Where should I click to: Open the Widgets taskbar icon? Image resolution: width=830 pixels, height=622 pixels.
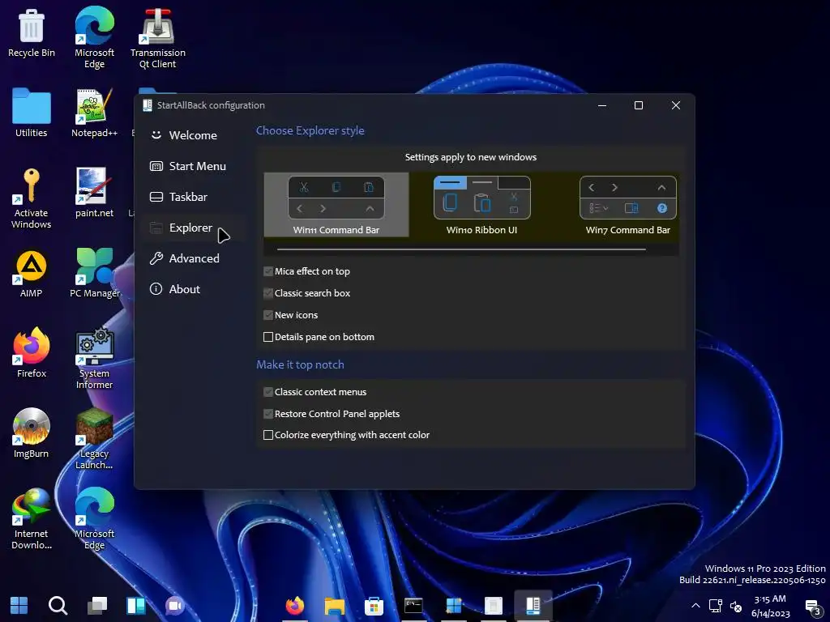coord(136,606)
